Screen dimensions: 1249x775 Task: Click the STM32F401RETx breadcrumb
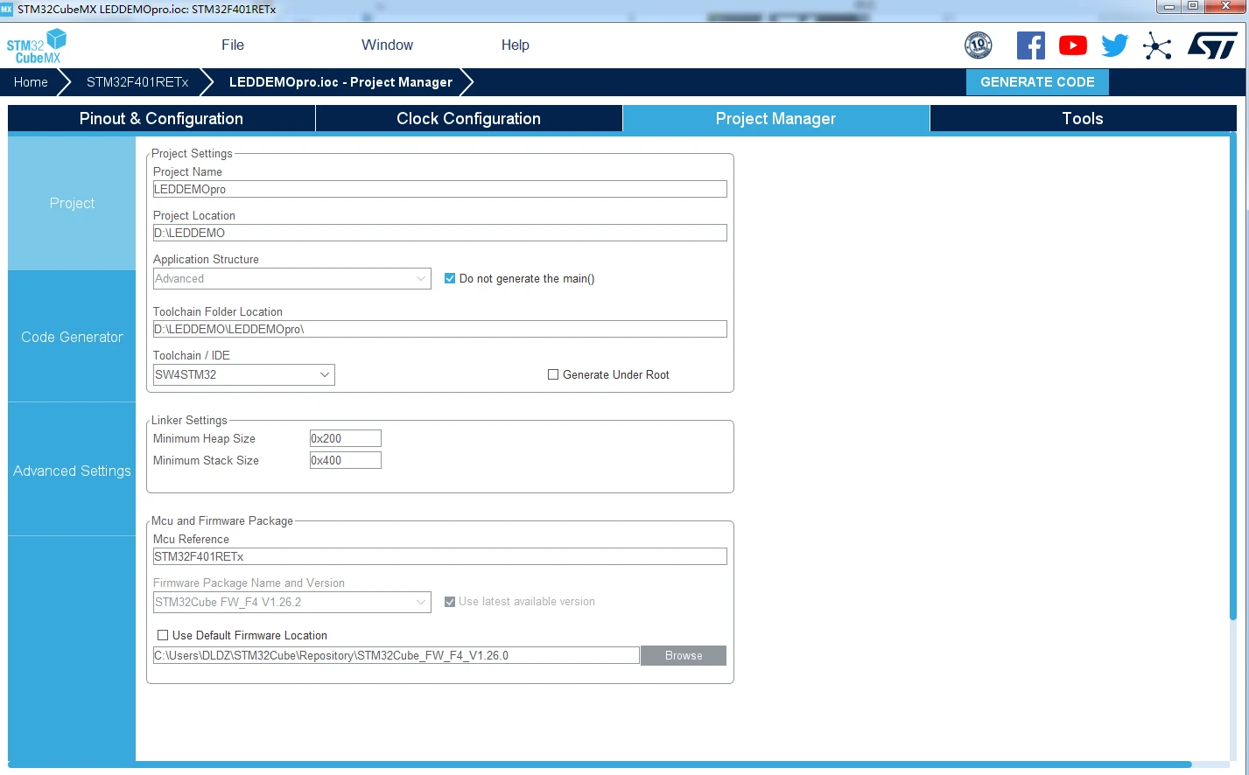click(x=137, y=82)
